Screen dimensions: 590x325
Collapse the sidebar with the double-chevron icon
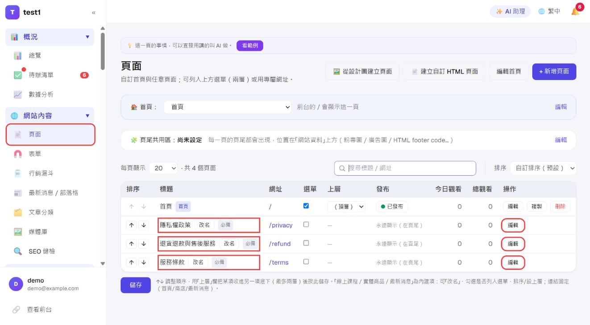click(x=93, y=12)
